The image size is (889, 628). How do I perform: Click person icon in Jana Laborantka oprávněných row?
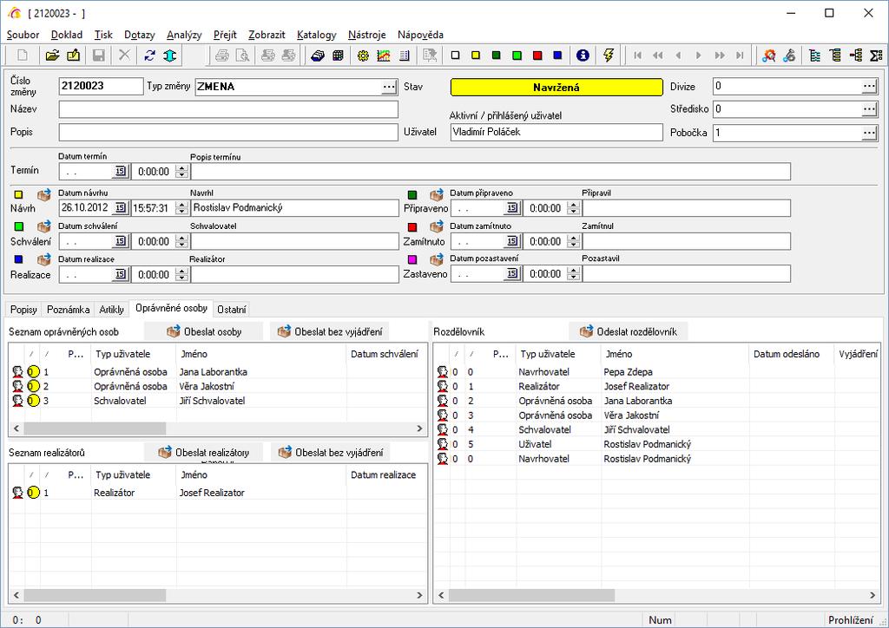pyautogui.click(x=17, y=371)
